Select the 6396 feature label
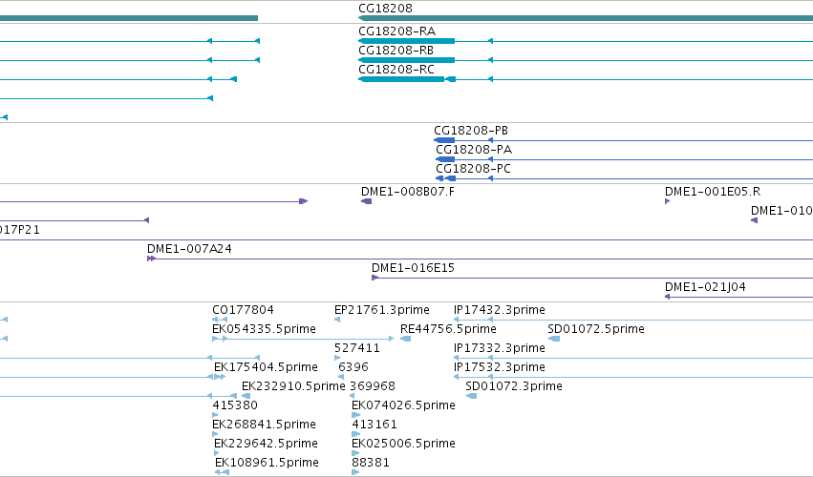 tap(353, 367)
